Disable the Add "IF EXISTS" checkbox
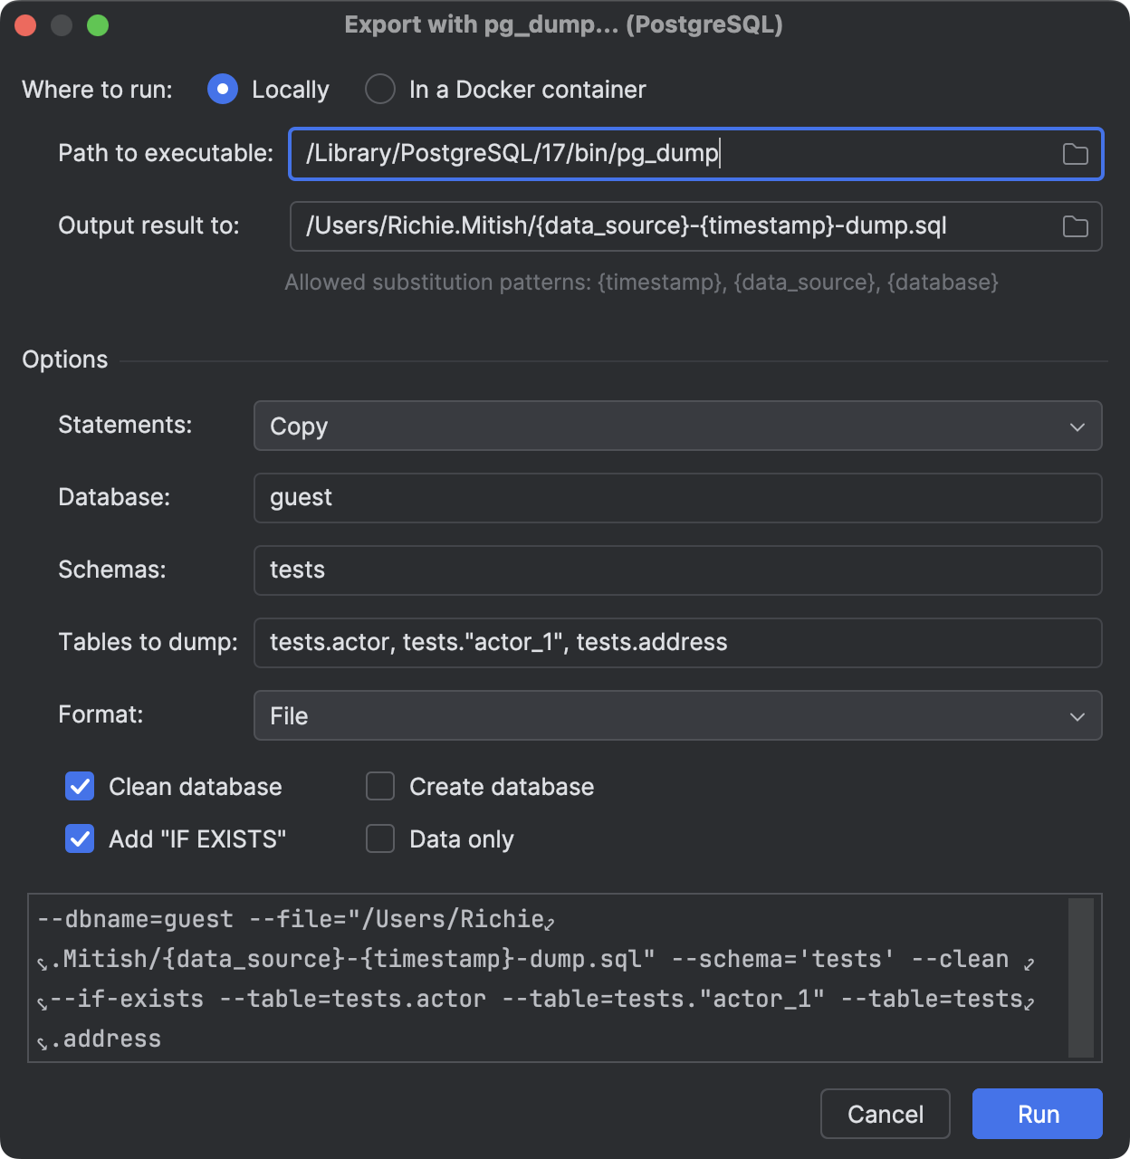1130x1159 pixels. click(80, 838)
